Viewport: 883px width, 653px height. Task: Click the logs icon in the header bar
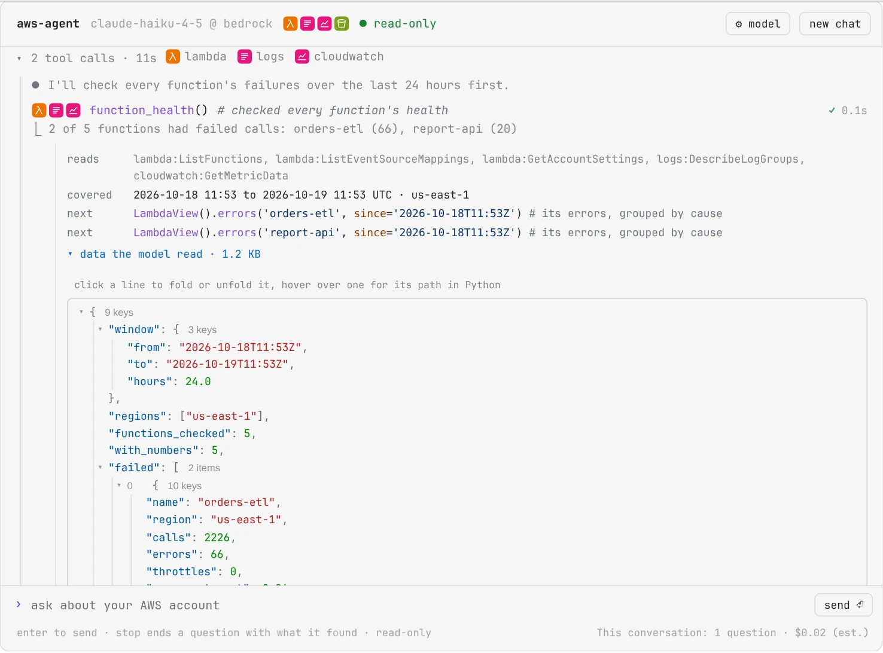tap(307, 24)
